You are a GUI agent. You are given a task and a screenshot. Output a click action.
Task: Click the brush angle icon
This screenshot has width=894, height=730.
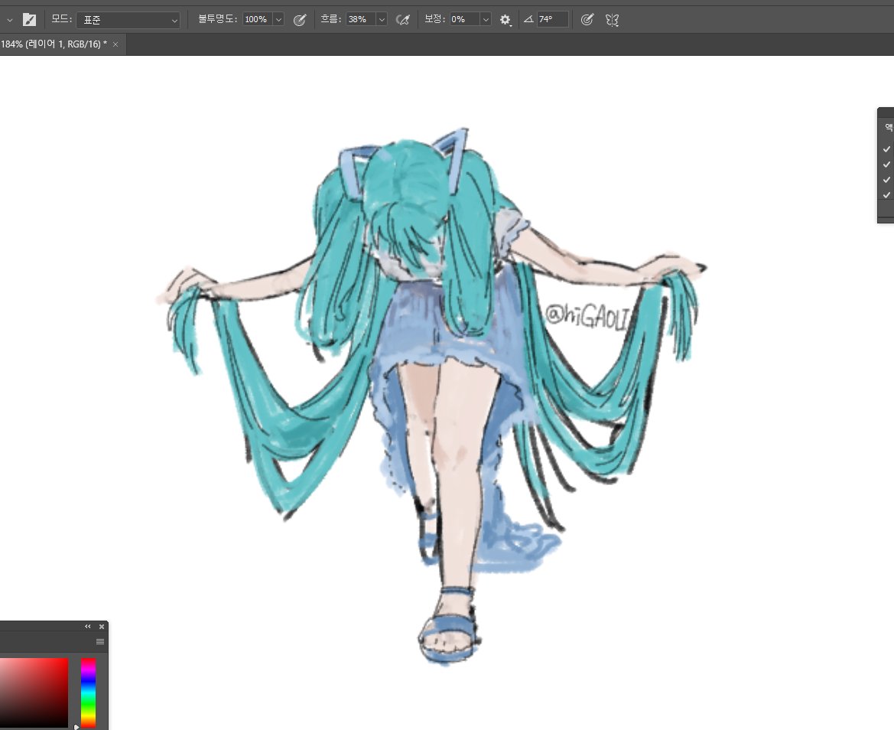point(528,19)
